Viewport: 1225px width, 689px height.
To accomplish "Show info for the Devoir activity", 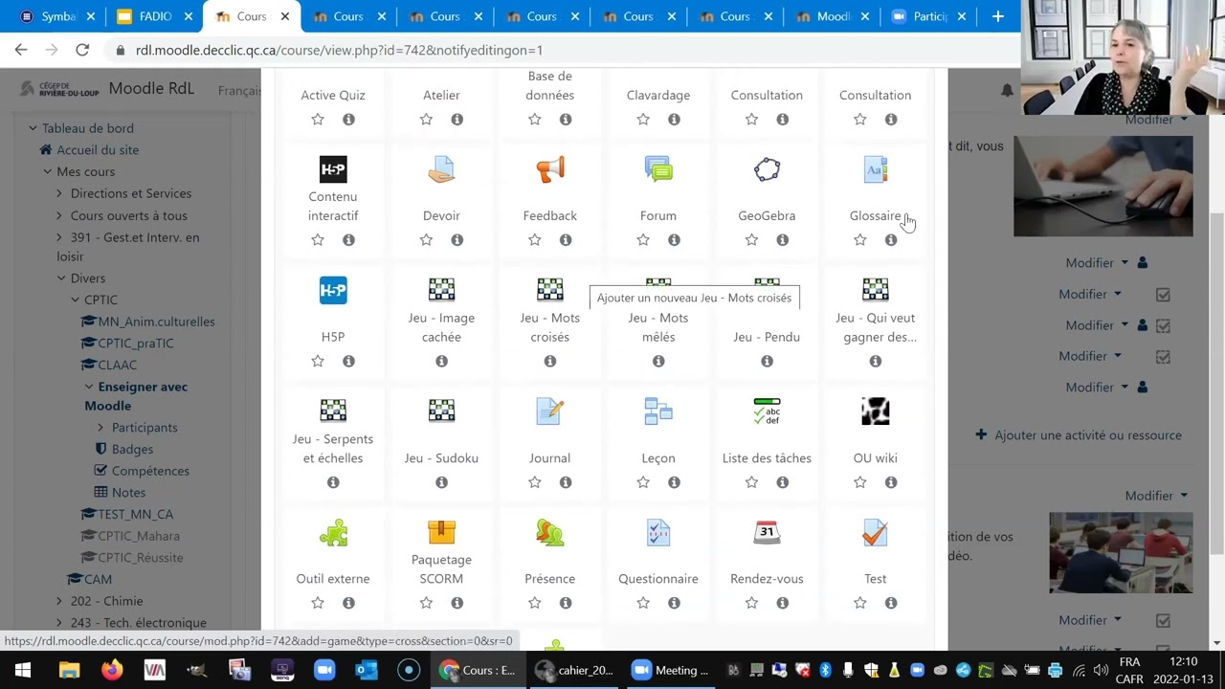I will click(x=457, y=240).
